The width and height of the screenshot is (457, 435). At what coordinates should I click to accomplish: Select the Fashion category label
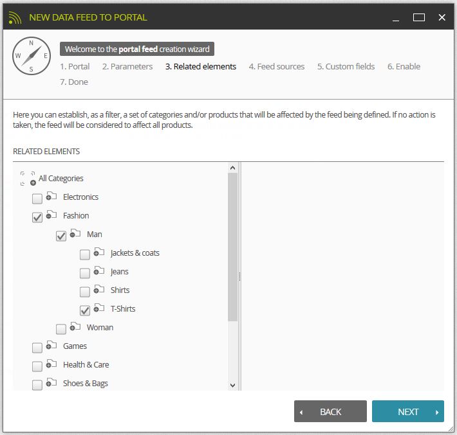point(76,216)
